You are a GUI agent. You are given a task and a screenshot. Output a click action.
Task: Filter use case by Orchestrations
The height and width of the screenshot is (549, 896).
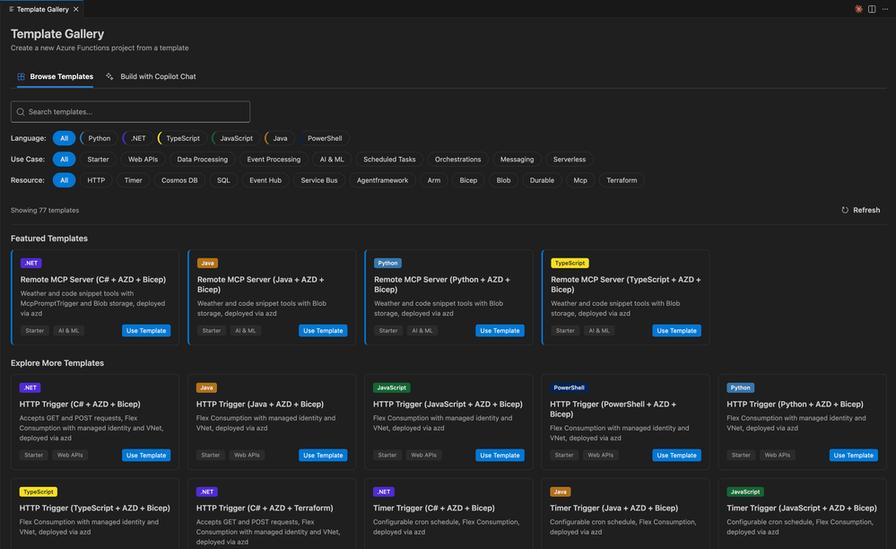pyautogui.click(x=457, y=160)
